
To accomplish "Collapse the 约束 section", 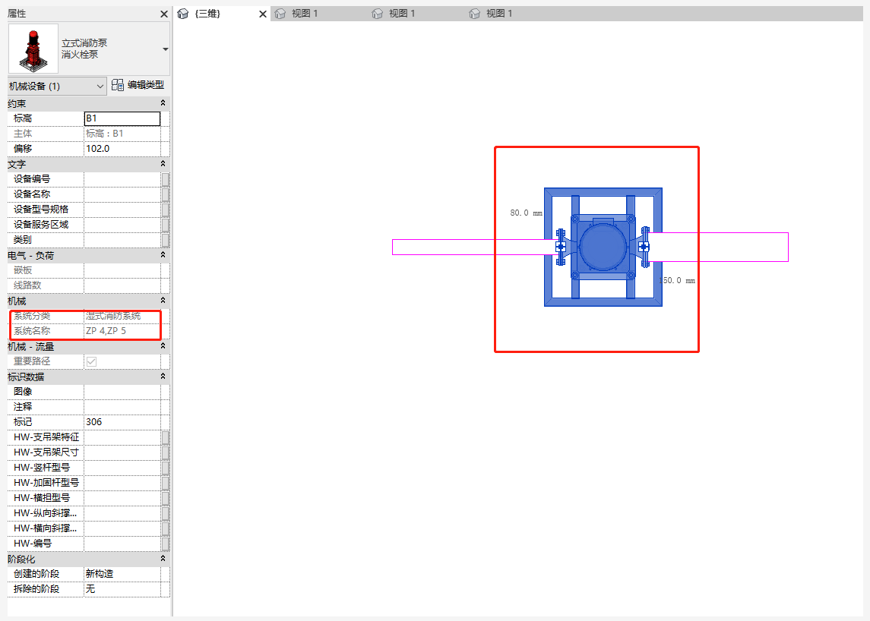I will [x=163, y=103].
